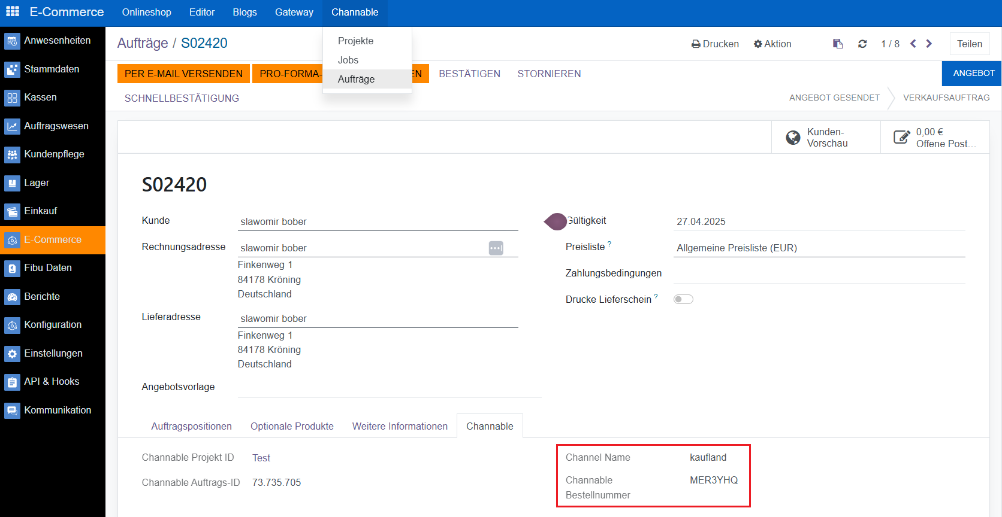Open Kassen in the sidebar
Image resolution: width=1002 pixels, height=517 pixels.
click(40, 97)
